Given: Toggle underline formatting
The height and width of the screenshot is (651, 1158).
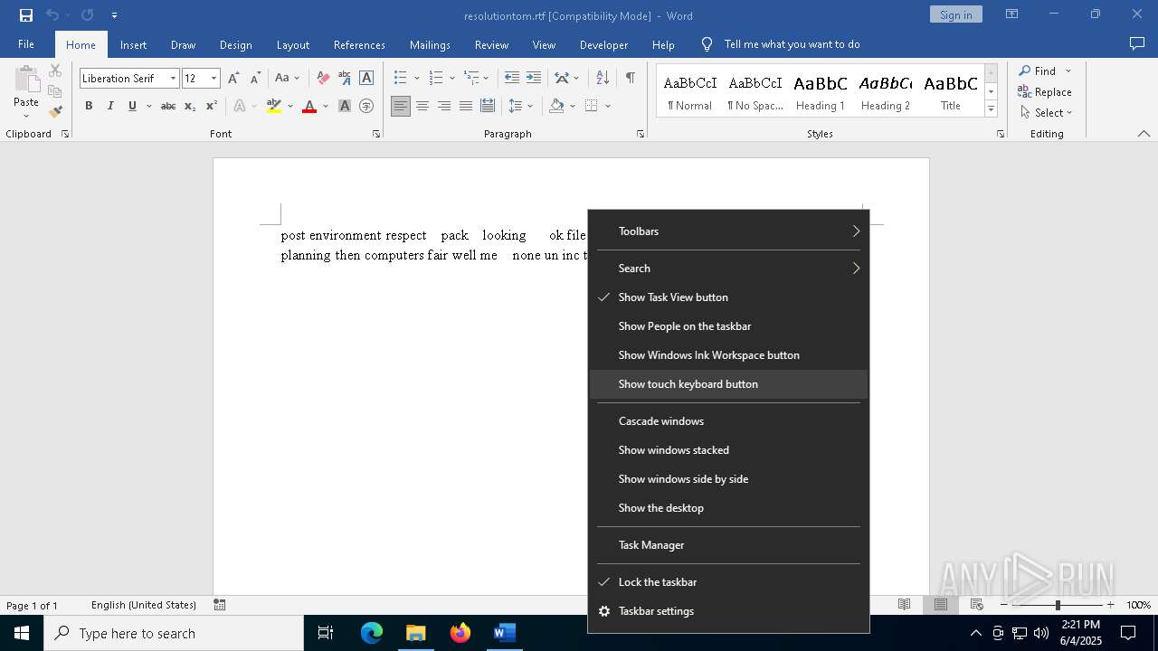Looking at the screenshot, I should pos(132,106).
